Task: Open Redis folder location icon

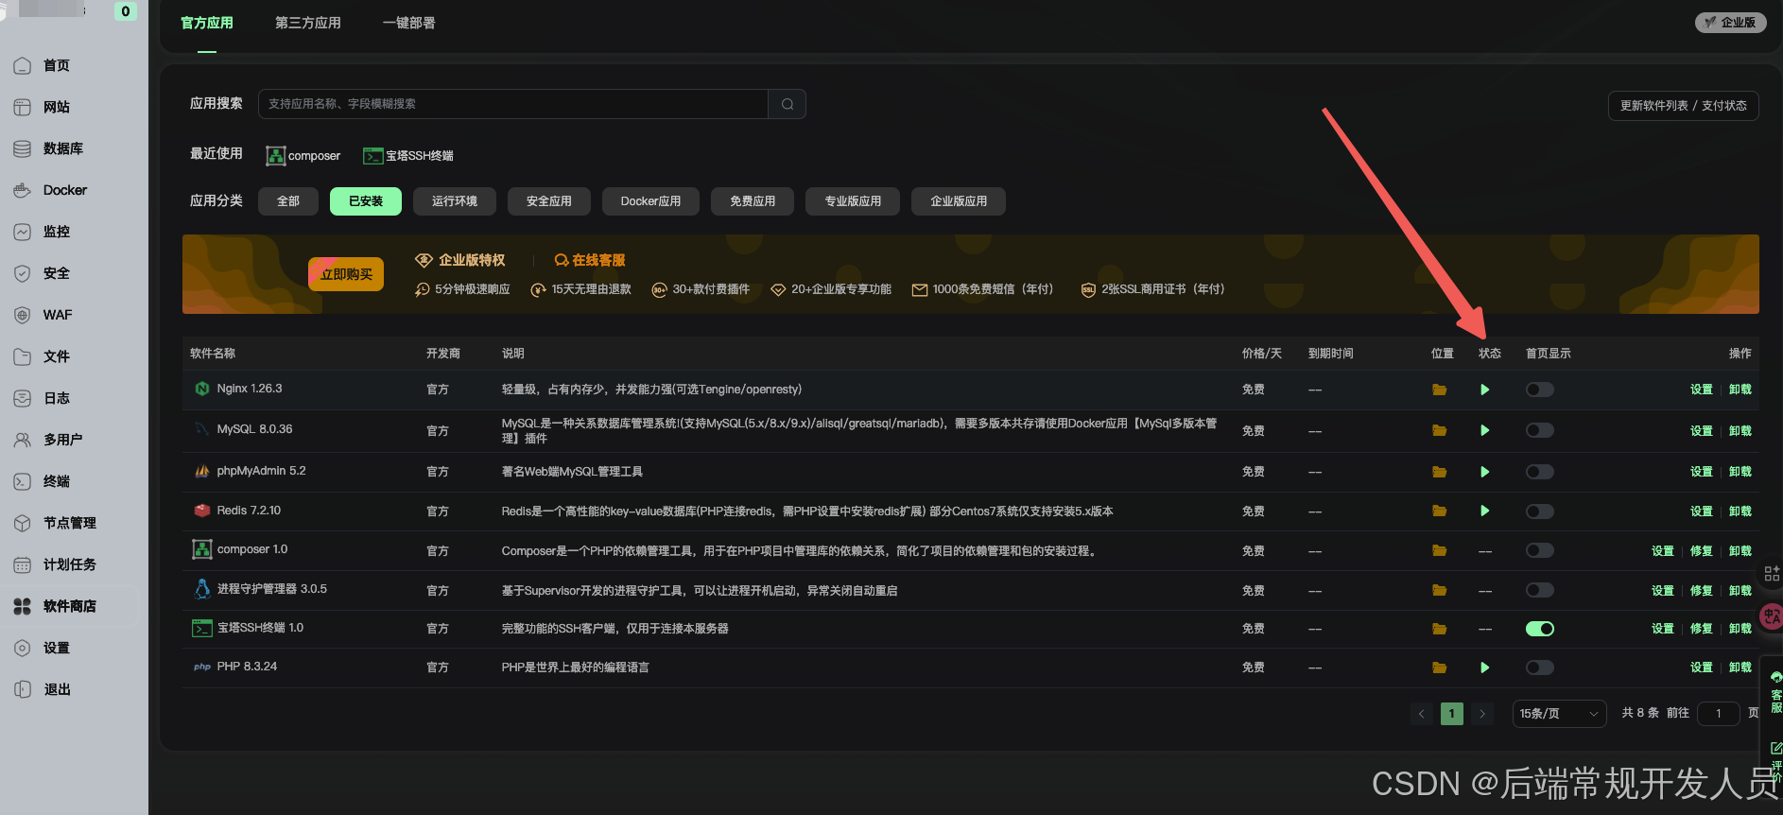Action: 1439,511
